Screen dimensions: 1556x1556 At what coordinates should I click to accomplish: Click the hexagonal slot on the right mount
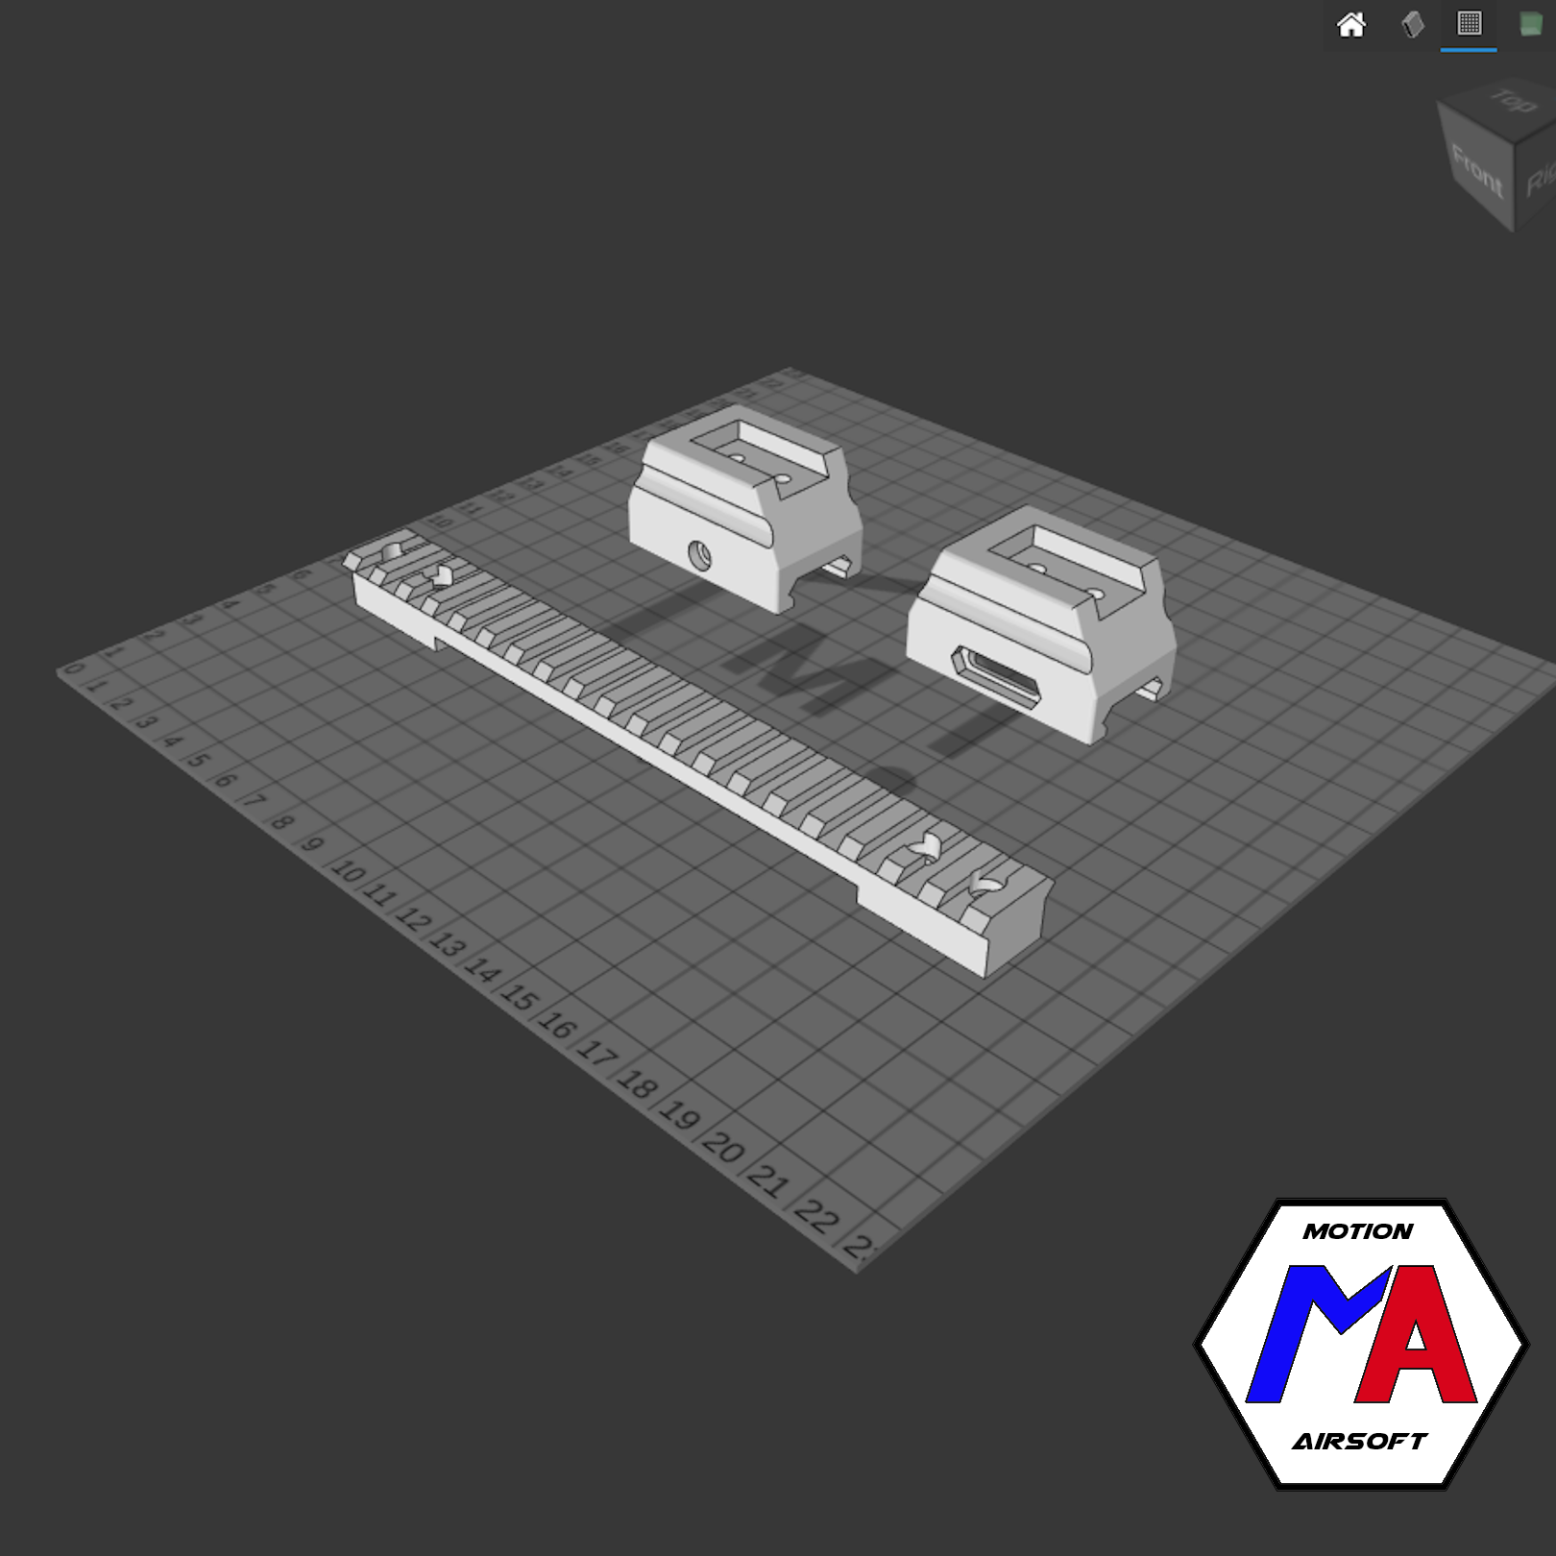[996, 678]
